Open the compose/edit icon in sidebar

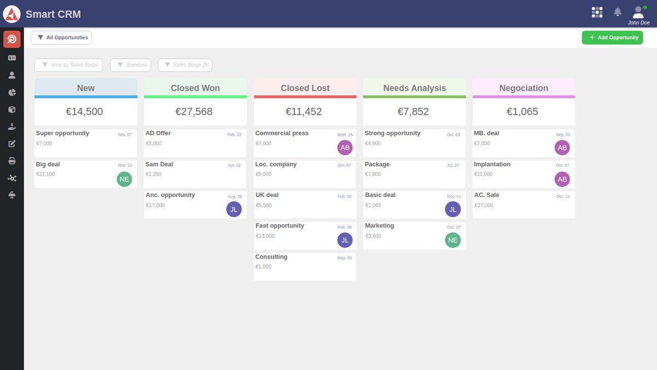(12, 144)
